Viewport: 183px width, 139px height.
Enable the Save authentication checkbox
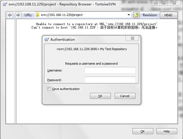(49, 89)
